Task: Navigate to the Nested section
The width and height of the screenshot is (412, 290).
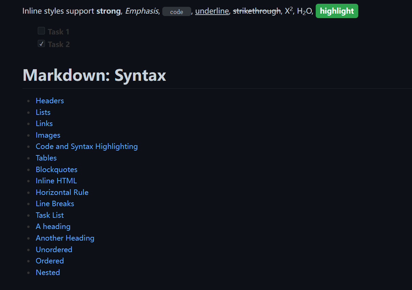Action: pos(48,272)
